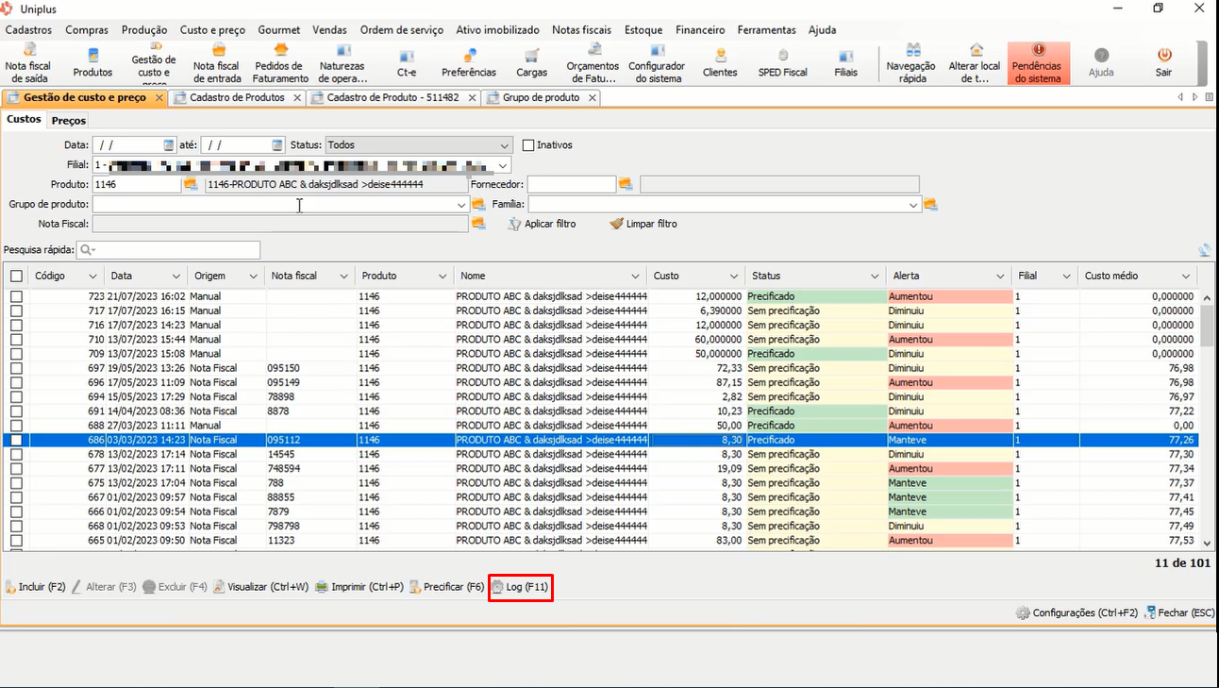Screen dimensions: 1219x688
Task: Open Nota fiscal de saída from toolbar
Action: [28, 62]
